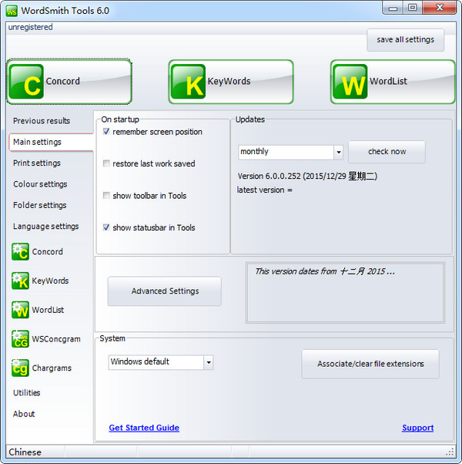Disable show statusbar in Tools
Image resolution: width=462 pixels, height=464 pixels.
(x=106, y=227)
